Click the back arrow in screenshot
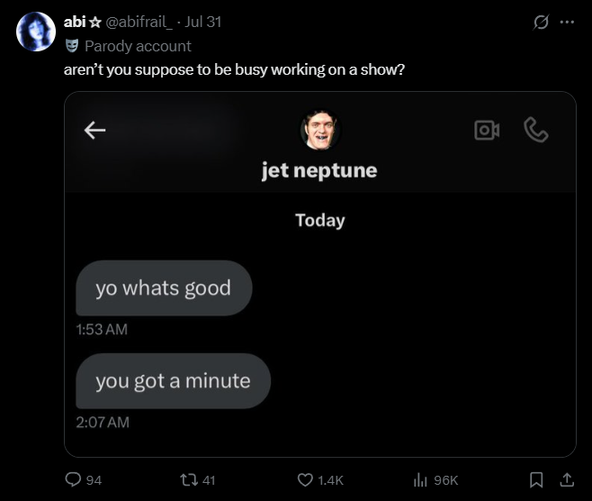The height and width of the screenshot is (501, 592). [x=94, y=131]
